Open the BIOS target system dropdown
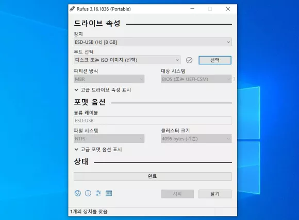 [x=196, y=79]
